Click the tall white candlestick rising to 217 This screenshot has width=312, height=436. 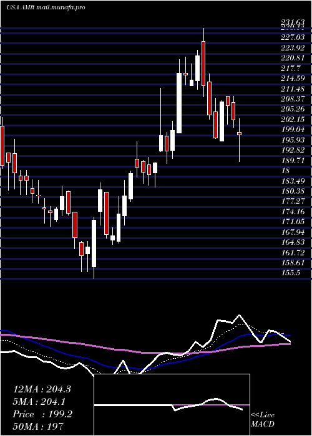tap(179, 103)
